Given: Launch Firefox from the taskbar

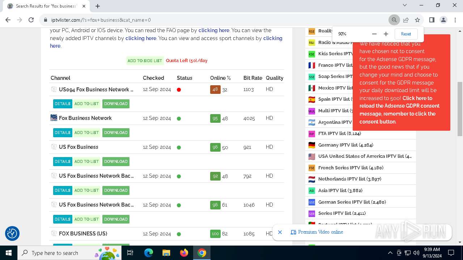Looking at the screenshot, I should click(x=184, y=253).
